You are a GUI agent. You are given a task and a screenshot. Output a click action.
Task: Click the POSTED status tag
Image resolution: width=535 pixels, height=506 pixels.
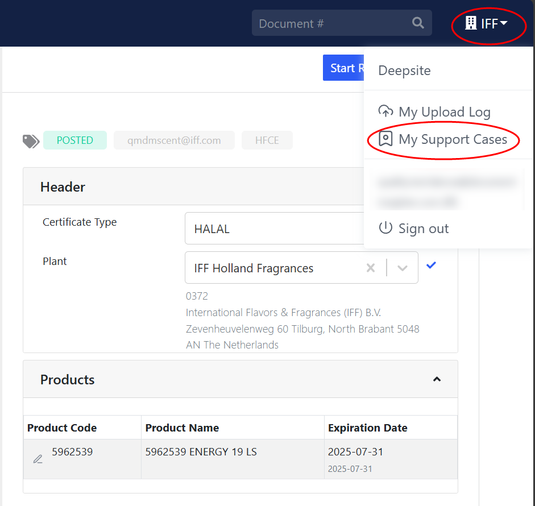tap(74, 140)
